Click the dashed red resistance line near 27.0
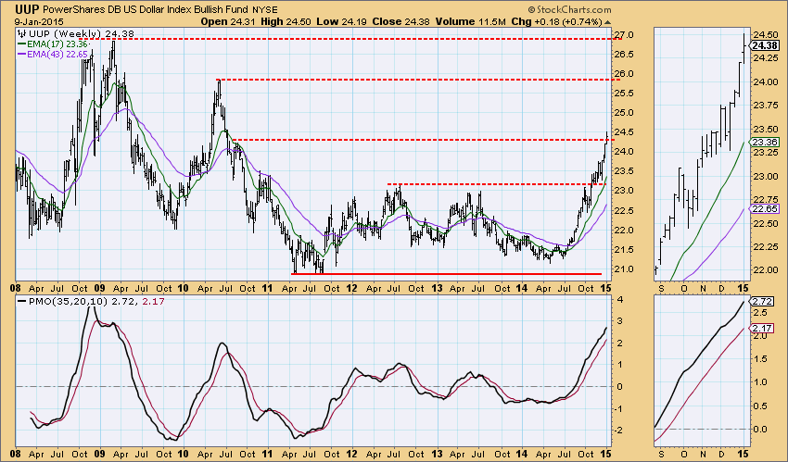This screenshot has height=462, width=788. pyautogui.click(x=350, y=39)
